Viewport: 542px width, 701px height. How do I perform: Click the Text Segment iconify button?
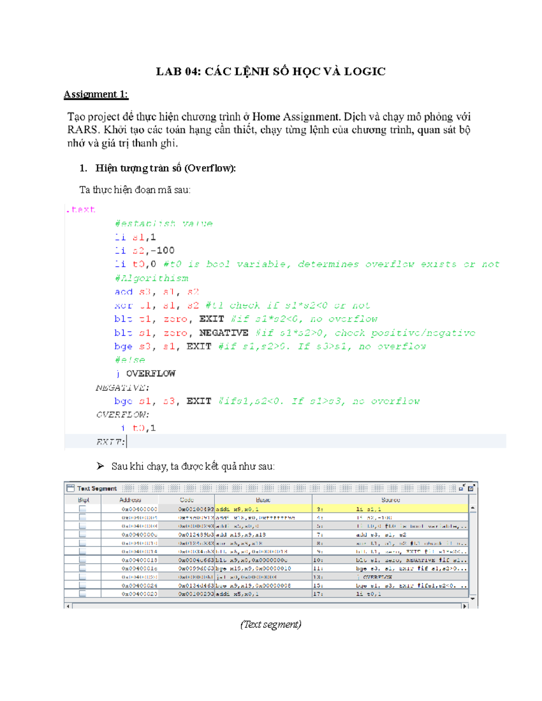462,488
